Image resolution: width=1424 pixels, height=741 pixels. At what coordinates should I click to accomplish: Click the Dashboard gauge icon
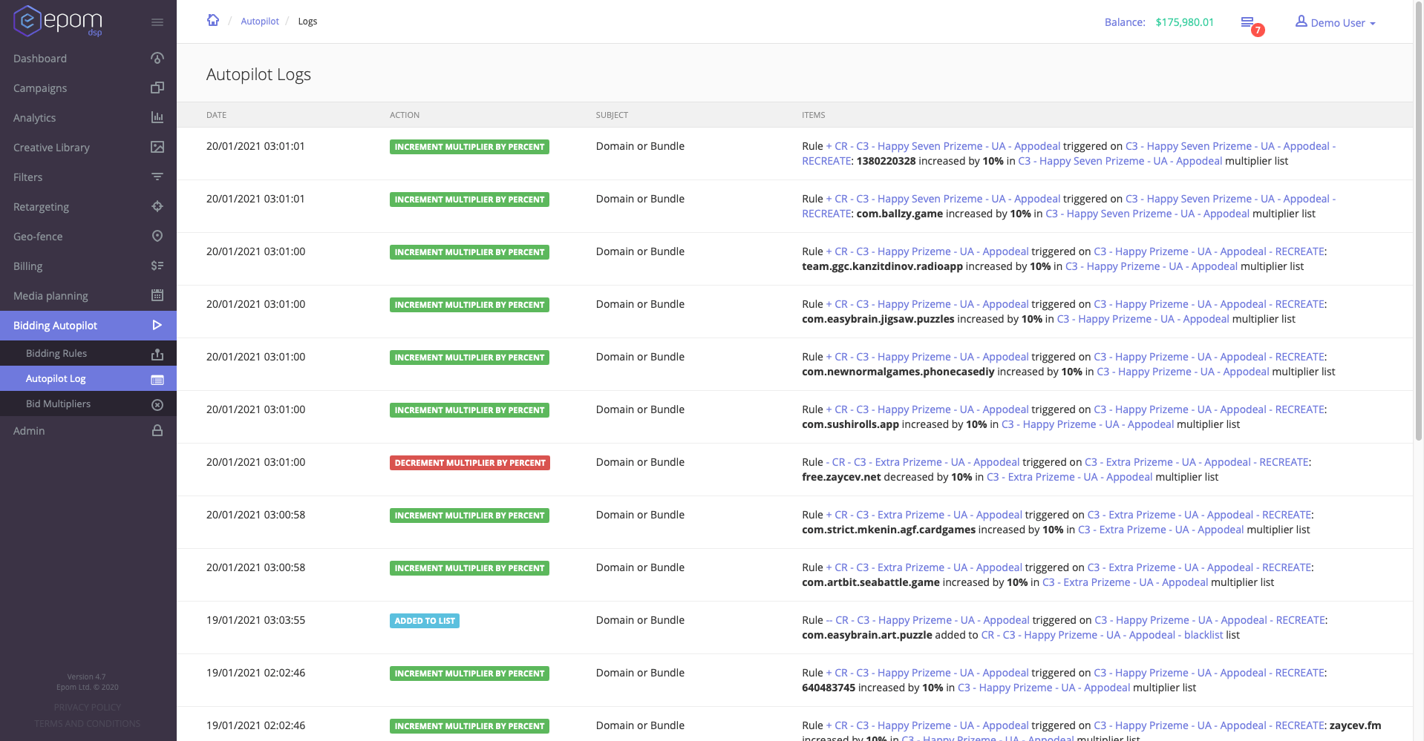pos(157,58)
